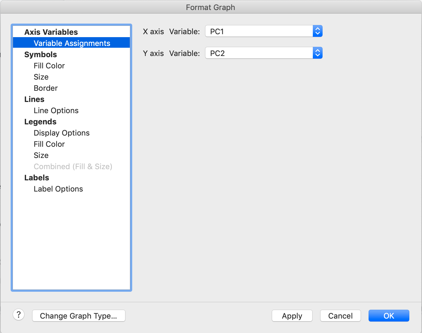The width and height of the screenshot is (422, 333).
Task: Apply the current graph formatting
Action: [x=292, y=316]
